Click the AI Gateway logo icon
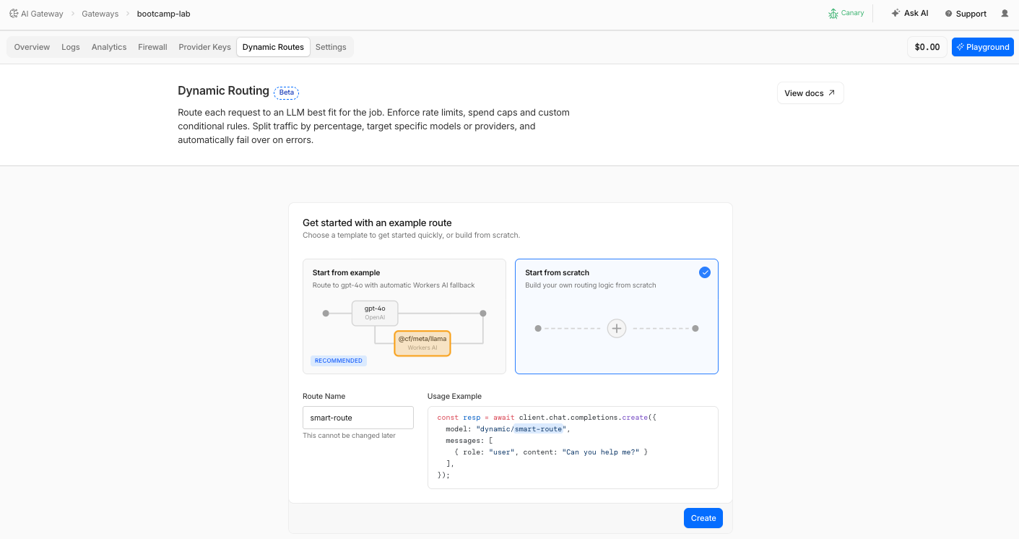The image size is (1019, 539). click(x=14, y=14)
